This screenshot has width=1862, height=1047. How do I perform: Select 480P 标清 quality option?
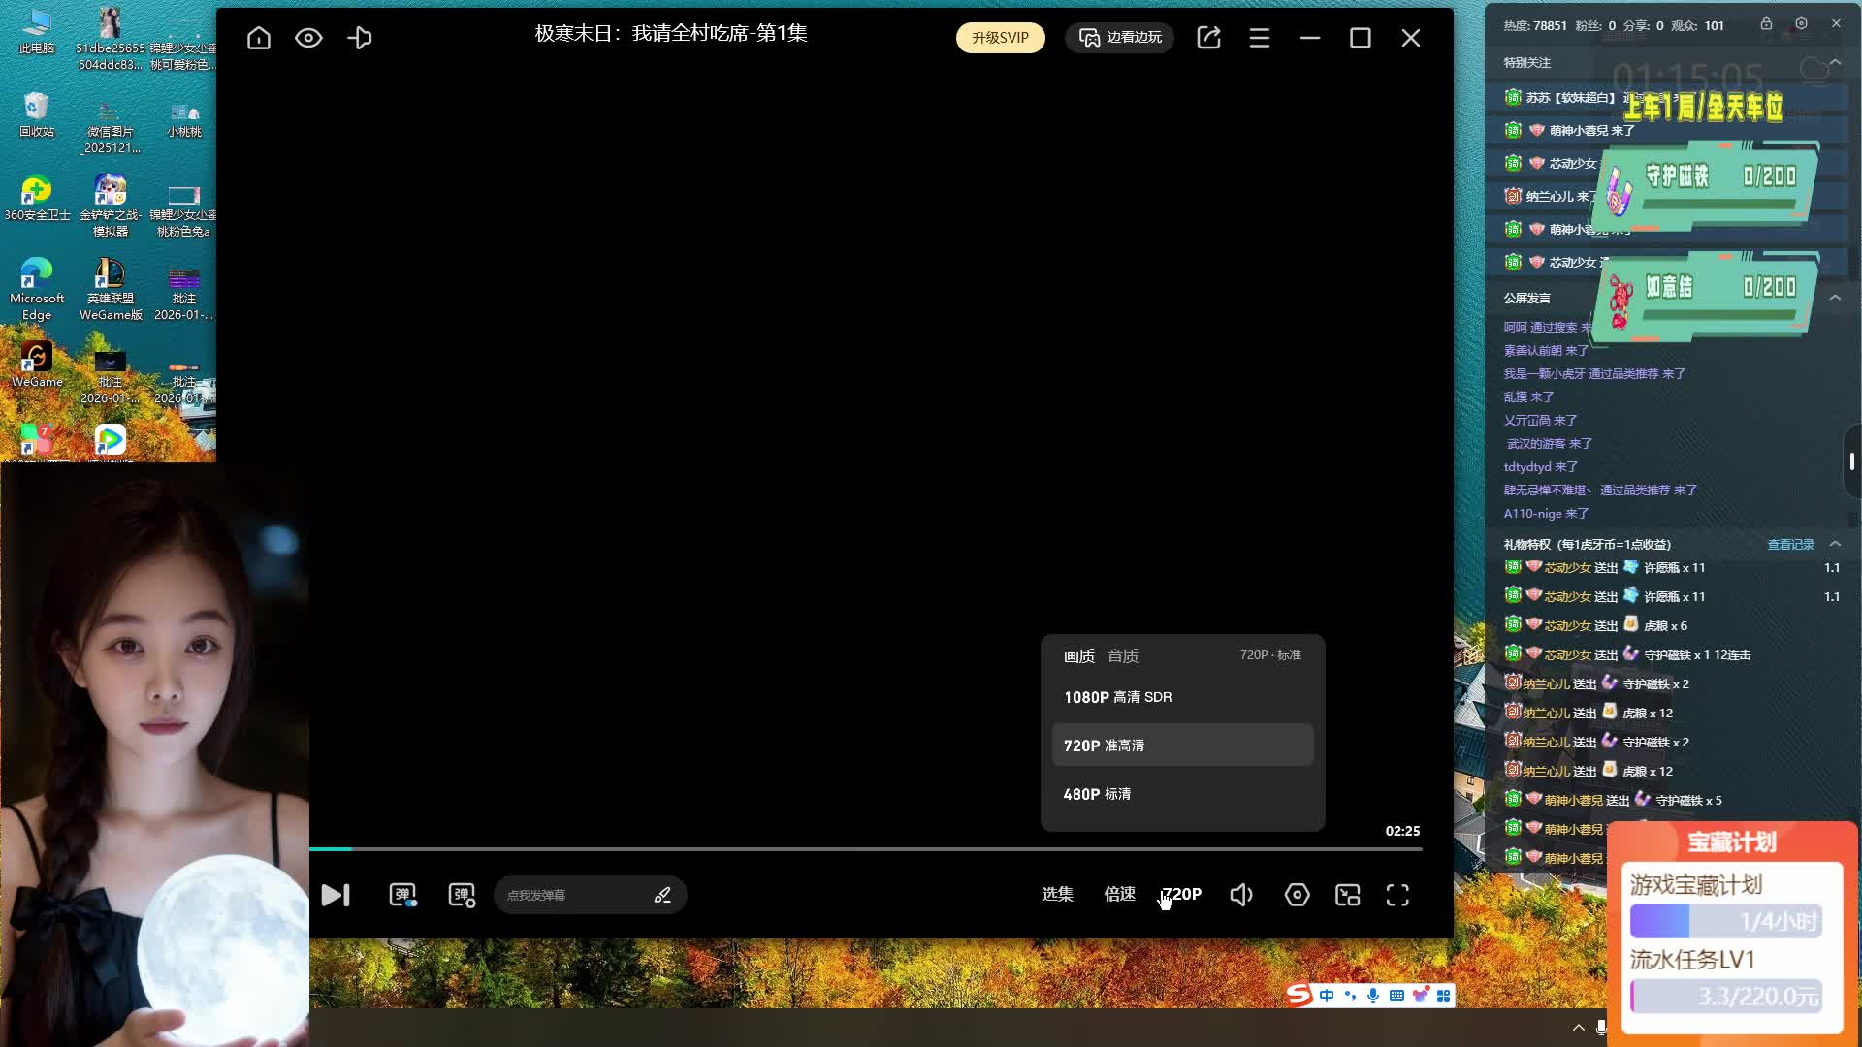pos(1097,794)
